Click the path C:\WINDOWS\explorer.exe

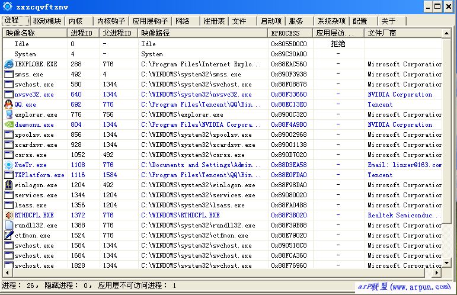click(x=182, y=114)
